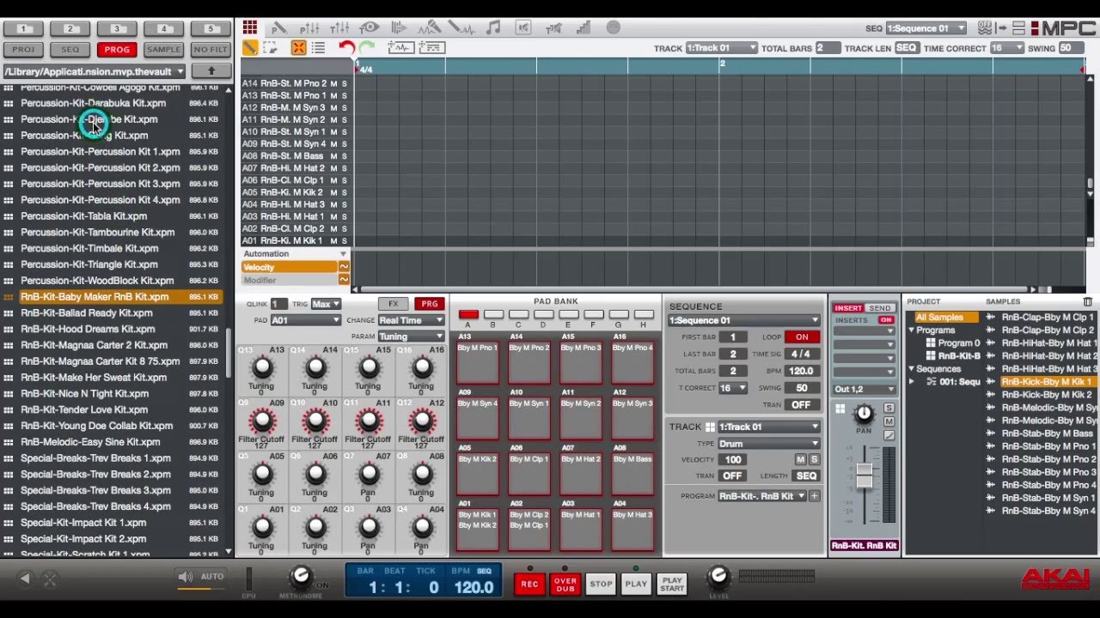The image size is (1100, 618).
Task: Select the pencil draw tool
Action: coord(249,48)
